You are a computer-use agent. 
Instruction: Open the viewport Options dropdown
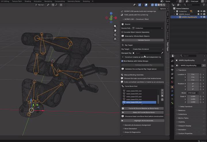(164, 9)
